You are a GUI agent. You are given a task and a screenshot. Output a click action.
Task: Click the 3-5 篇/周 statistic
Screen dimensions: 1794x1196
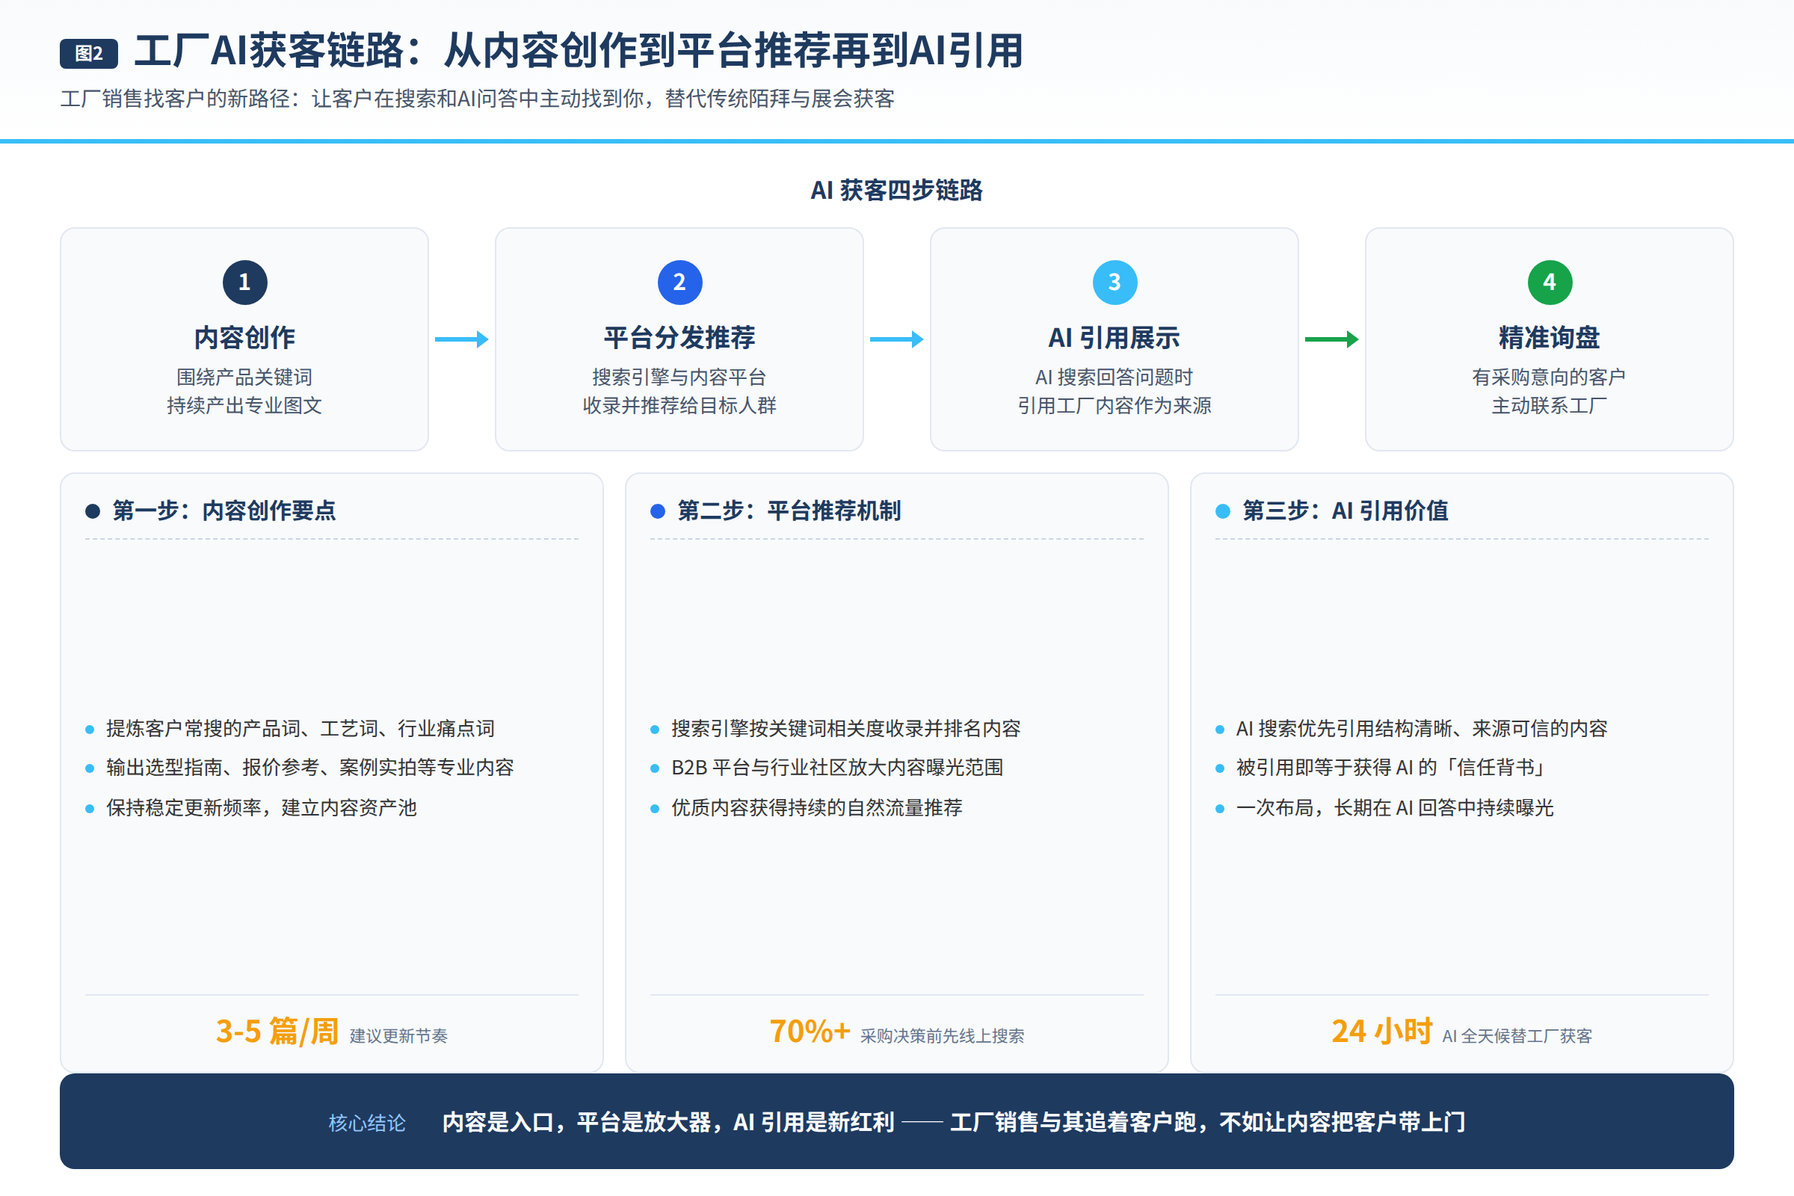point(277,1032)
